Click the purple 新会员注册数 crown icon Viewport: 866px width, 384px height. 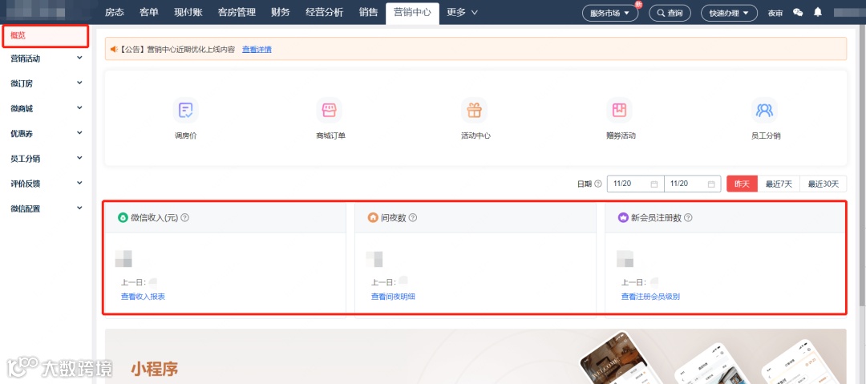coord(623,218)
